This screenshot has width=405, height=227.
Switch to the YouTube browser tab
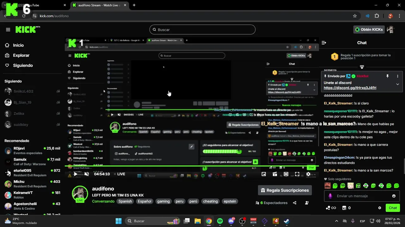click(36, 5)
